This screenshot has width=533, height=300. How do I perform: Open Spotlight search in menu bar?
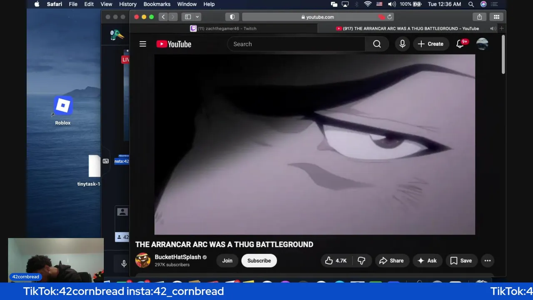[471, 4]
